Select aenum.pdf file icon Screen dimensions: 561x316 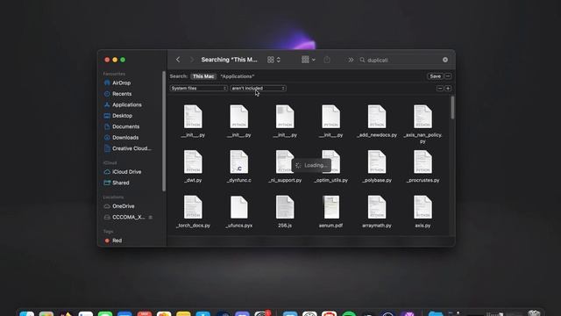tap(331, 207)
